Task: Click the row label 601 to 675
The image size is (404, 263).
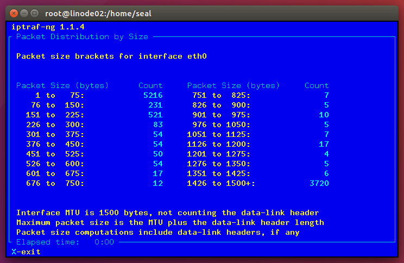Action: click(55, 173)
